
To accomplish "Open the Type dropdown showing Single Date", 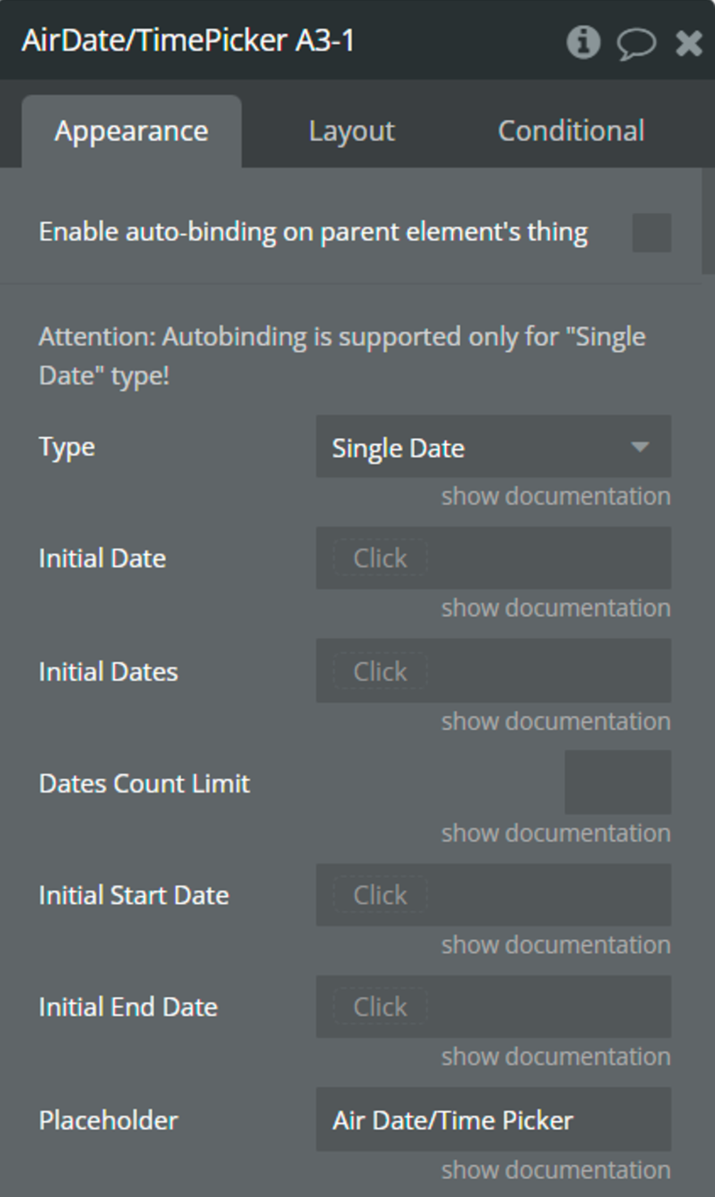I will [x=493, y=447].
